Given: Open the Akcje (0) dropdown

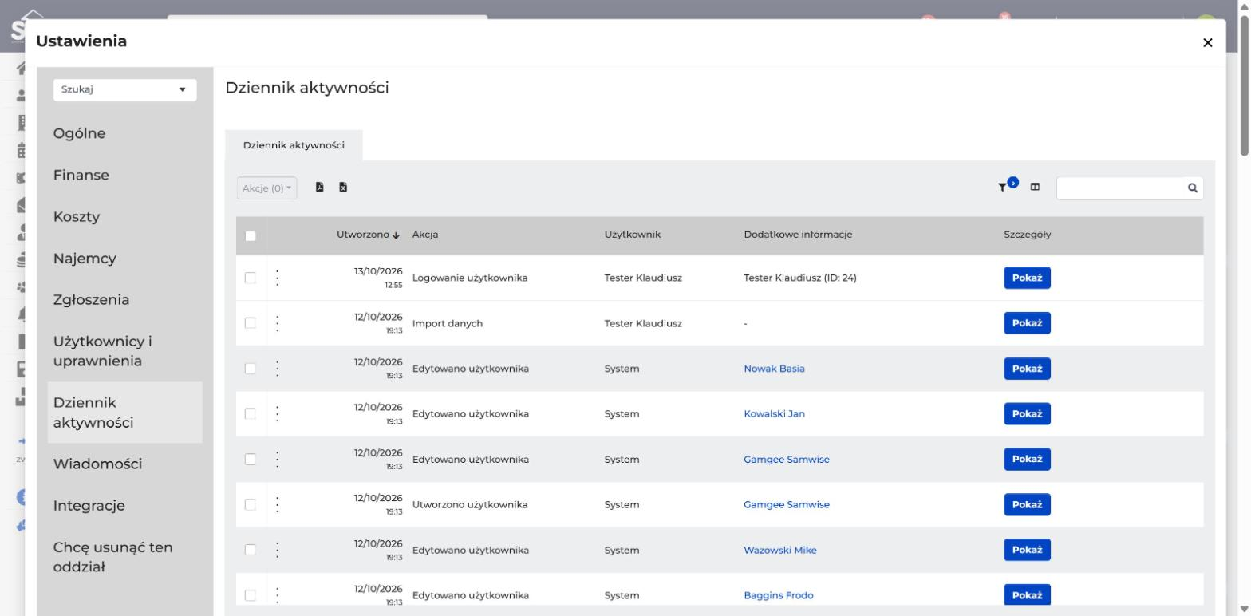Looking at the screenshot, I should click(266, 188).
